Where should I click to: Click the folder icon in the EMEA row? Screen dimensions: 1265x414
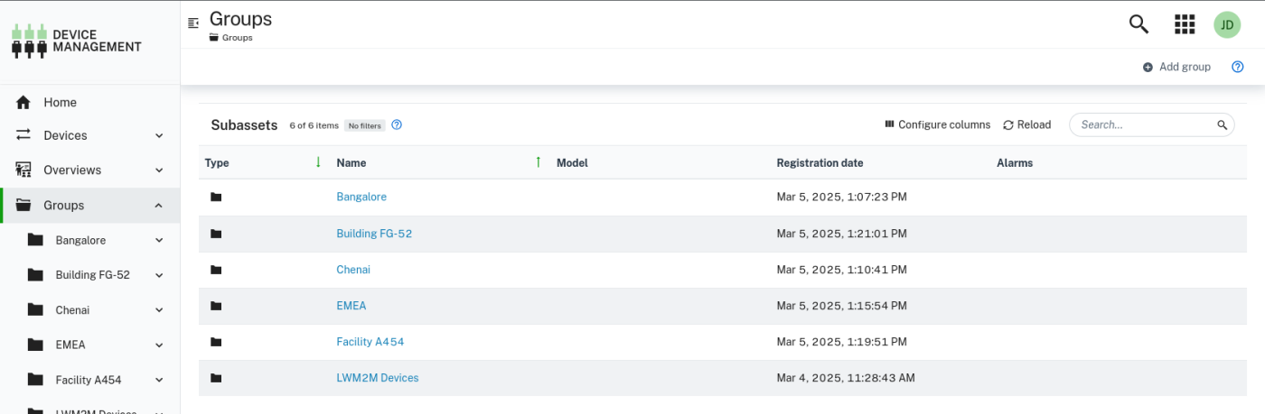[x=216, y=306]
